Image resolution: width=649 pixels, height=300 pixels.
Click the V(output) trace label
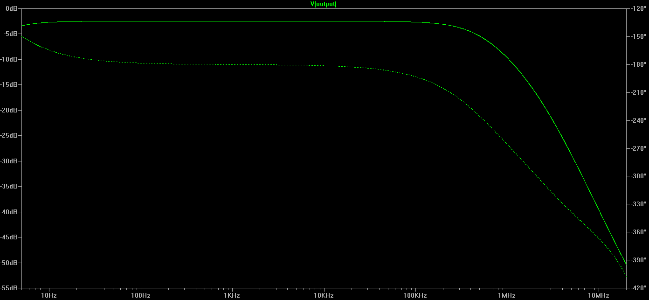324,4
